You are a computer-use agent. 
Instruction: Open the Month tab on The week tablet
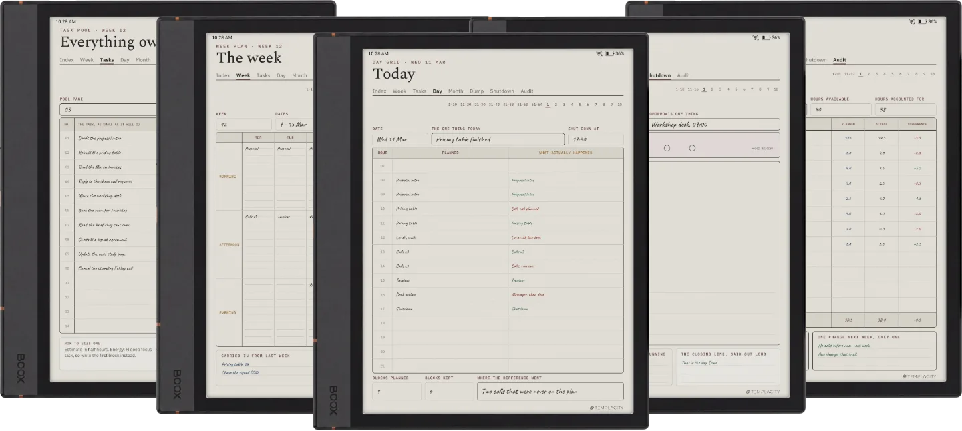(x=299, y=75)
